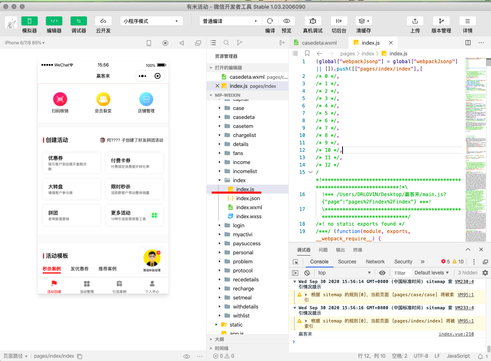Image resolution: width=491 pixels, height=361 pixels.
Task: Click the 编译 compile refresh icon
Action: [270, 21]
